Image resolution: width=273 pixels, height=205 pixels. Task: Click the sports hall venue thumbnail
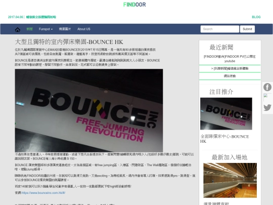tap(230, 180)
